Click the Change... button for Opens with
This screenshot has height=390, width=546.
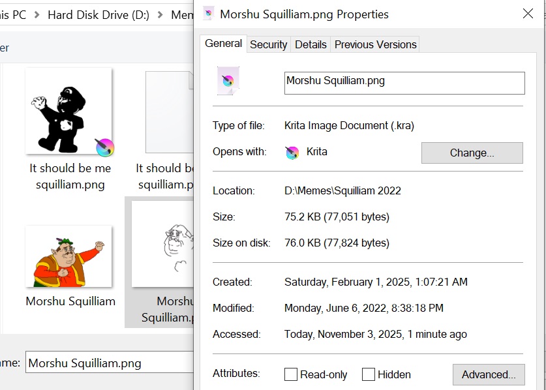coord(472,153)
